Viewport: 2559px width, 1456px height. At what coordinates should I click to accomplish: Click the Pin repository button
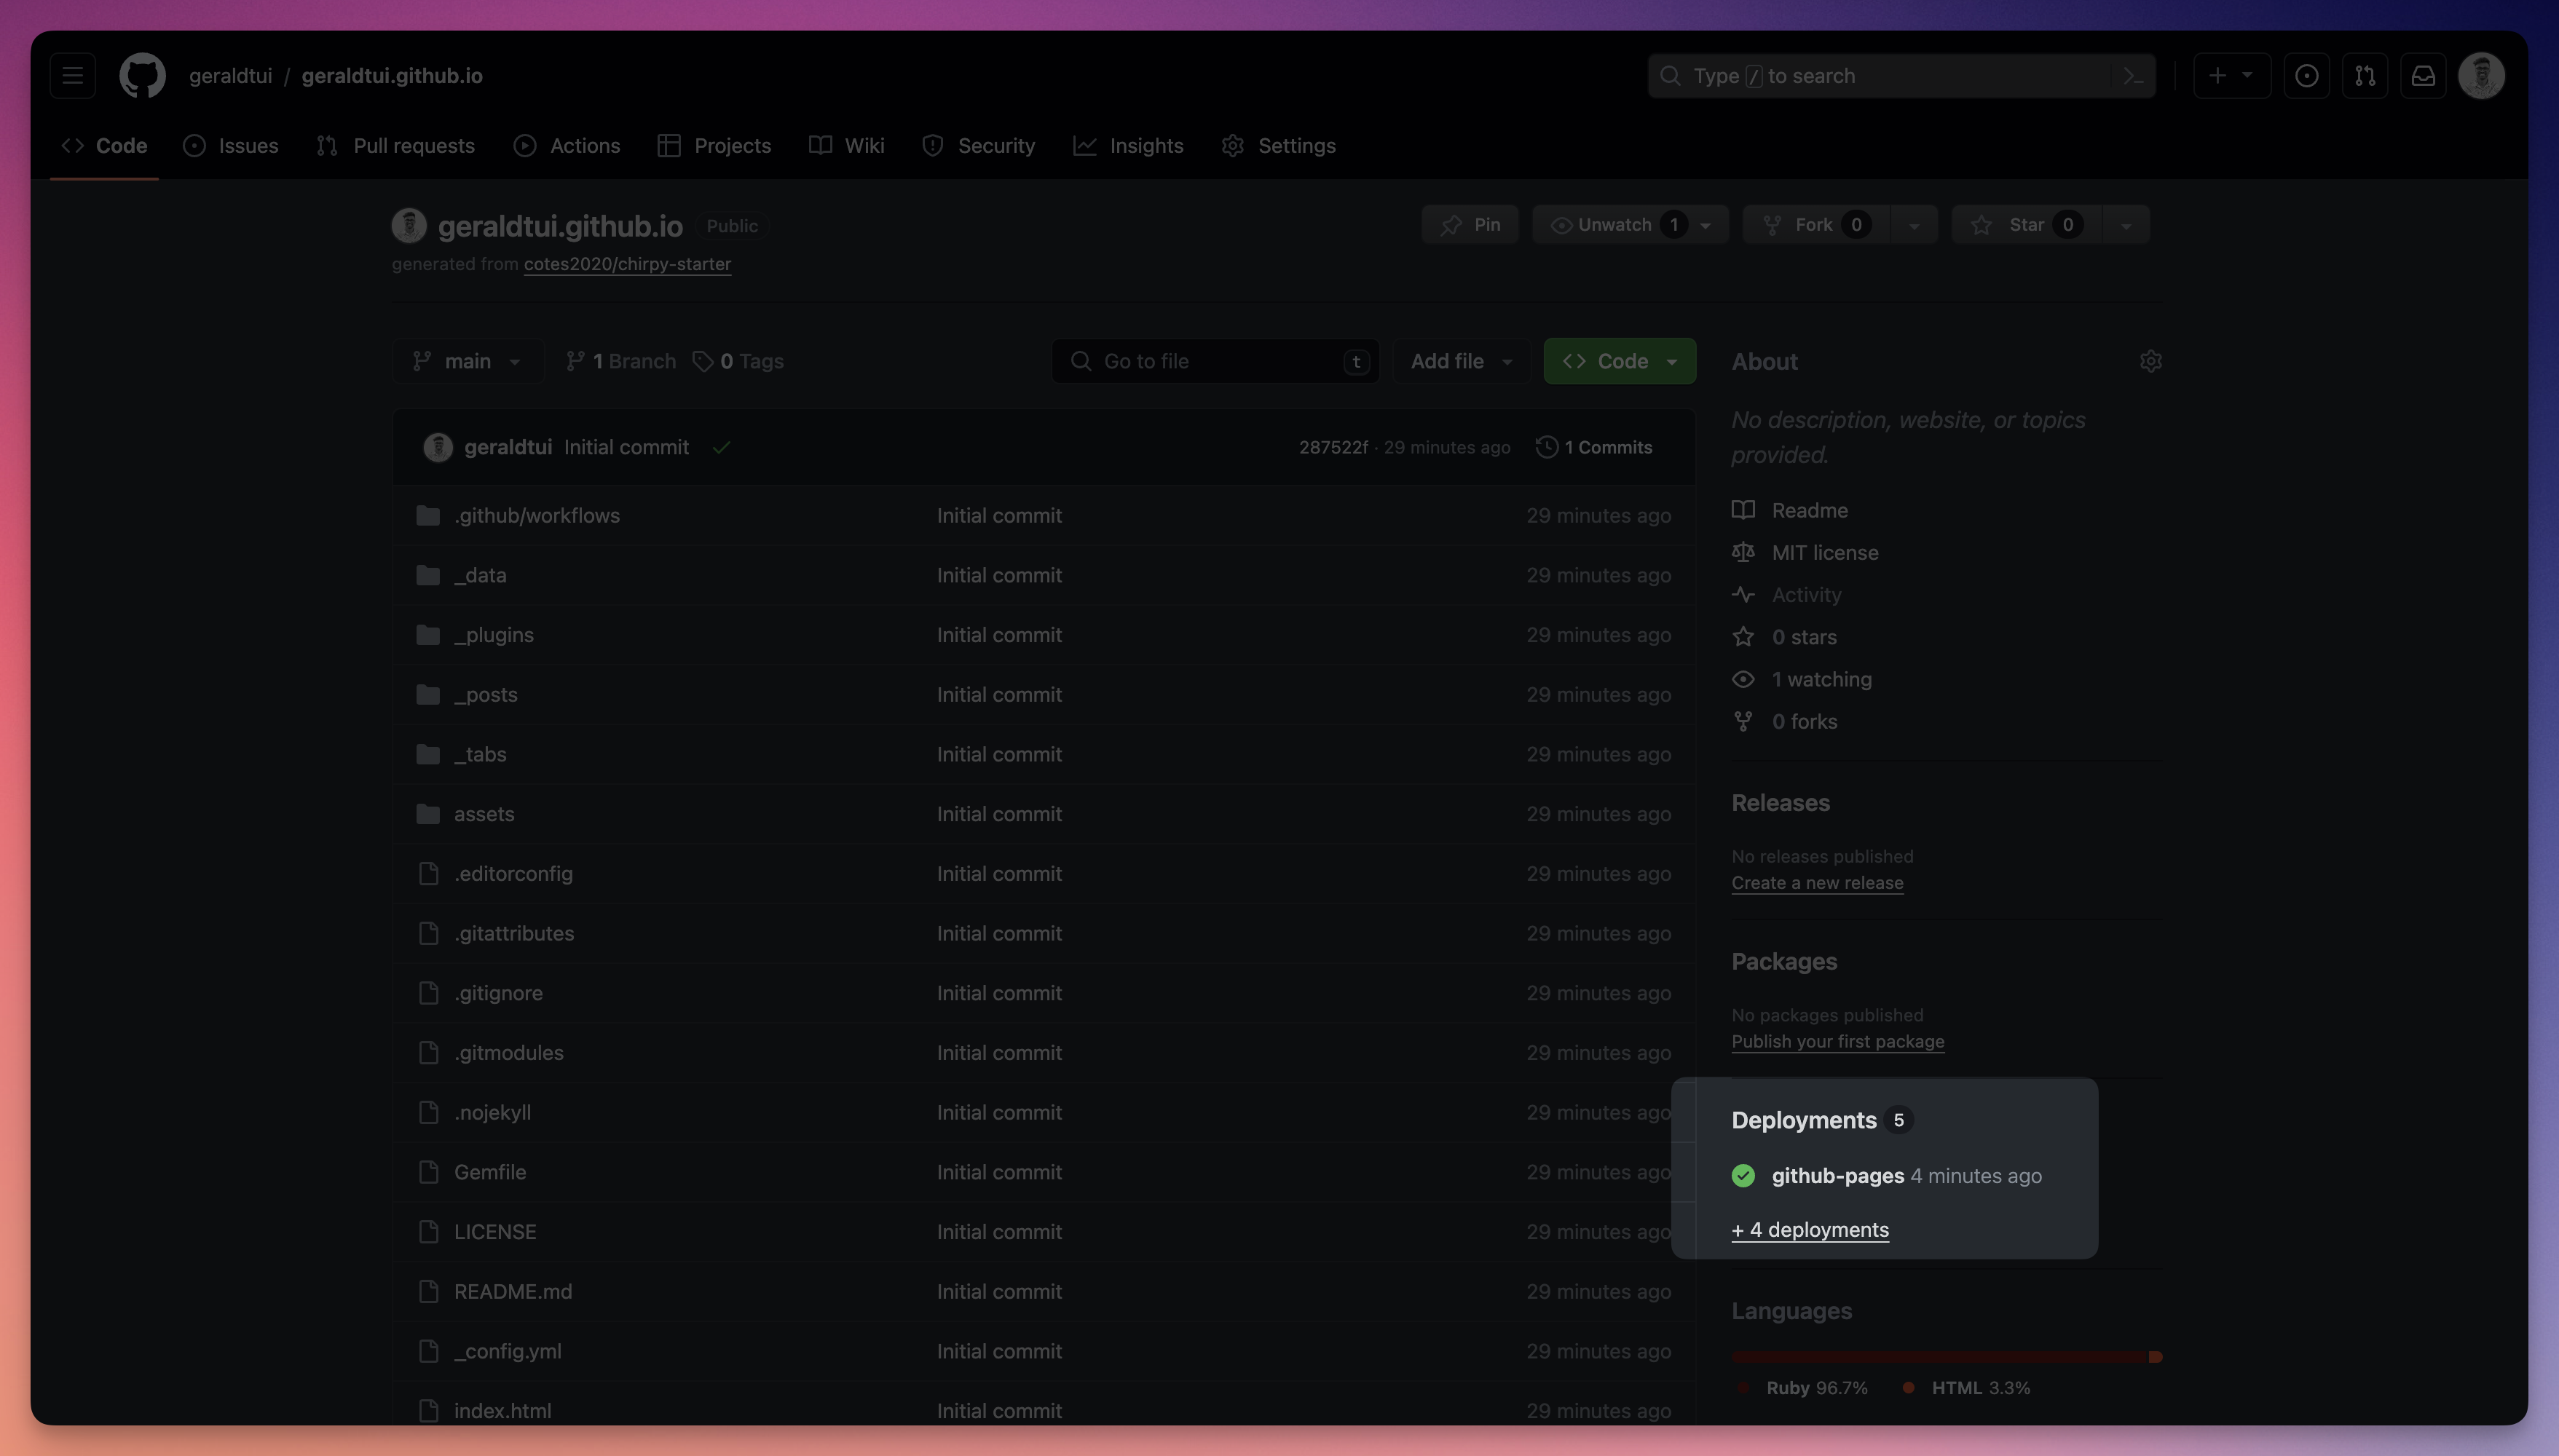1469,225
